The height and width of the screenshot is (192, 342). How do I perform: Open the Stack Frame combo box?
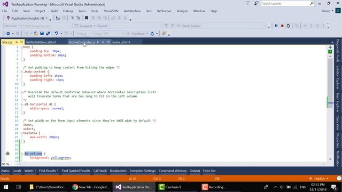tap(234, 26)
